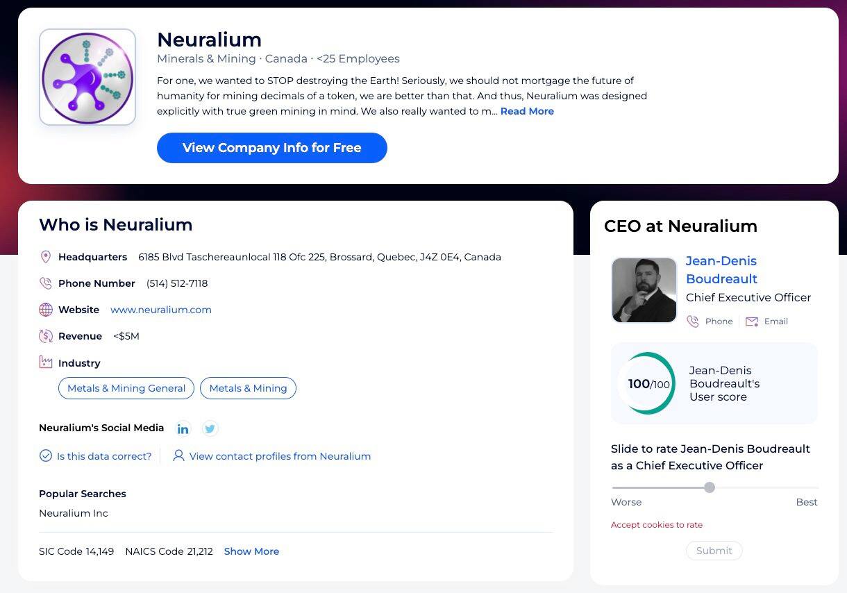Open Neuralium's LinkedIn page icon
This screenshot has width=847, height=593.
point(183,428)
